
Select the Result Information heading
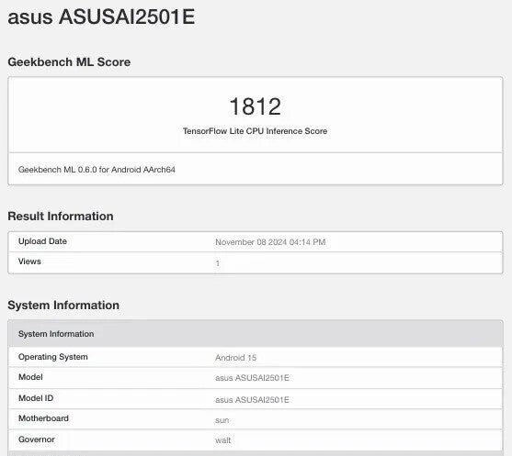(x=61, y=217)
